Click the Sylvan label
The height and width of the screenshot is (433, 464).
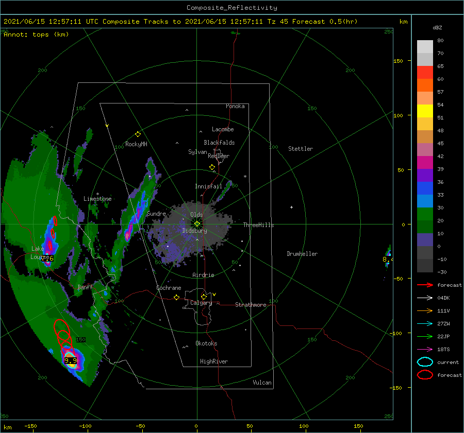(197, 152)
